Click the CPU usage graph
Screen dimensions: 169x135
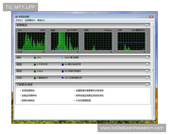pos(31,41)
